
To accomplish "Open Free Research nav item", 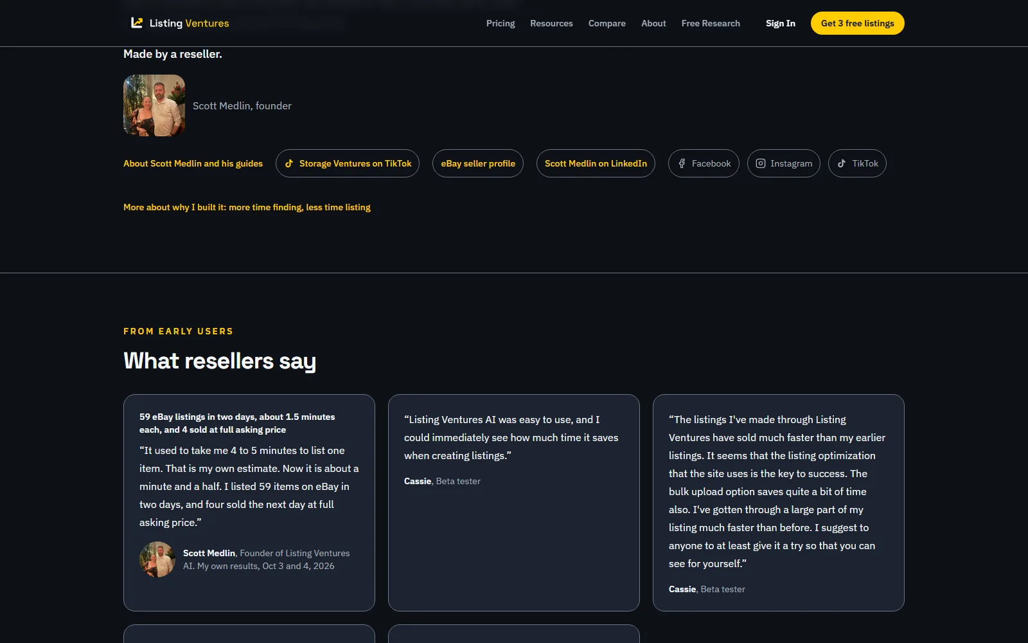I will (711, 23).
